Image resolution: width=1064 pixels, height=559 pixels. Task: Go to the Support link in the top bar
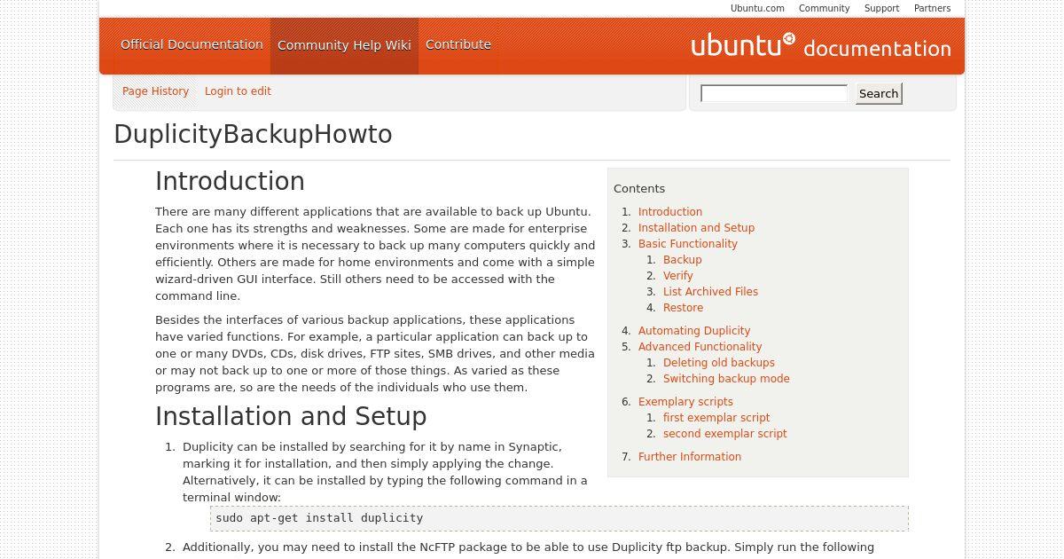[881, 8]
